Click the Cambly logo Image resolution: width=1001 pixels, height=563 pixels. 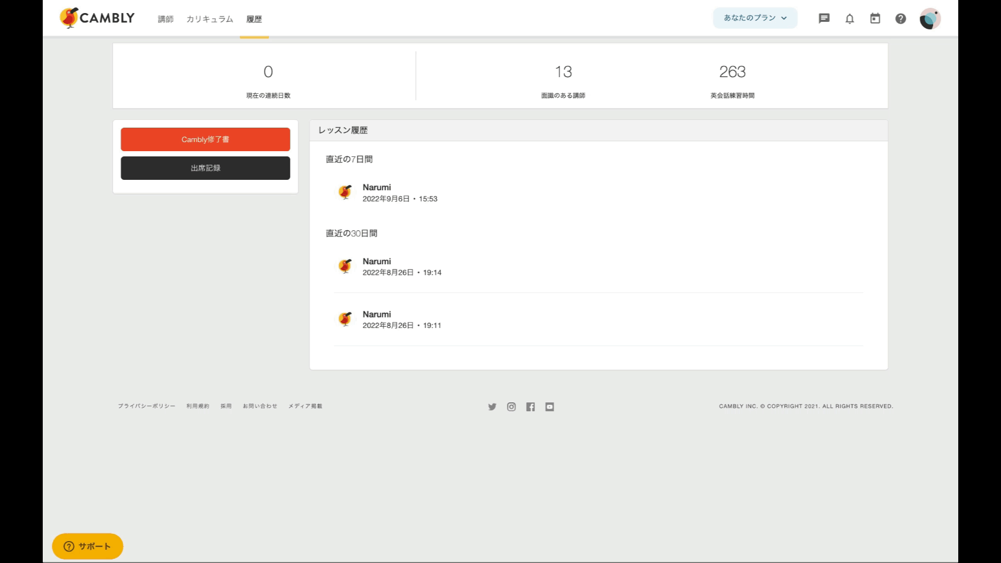point(97,18)
